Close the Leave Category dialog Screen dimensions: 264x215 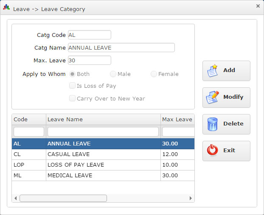(258, 6)
